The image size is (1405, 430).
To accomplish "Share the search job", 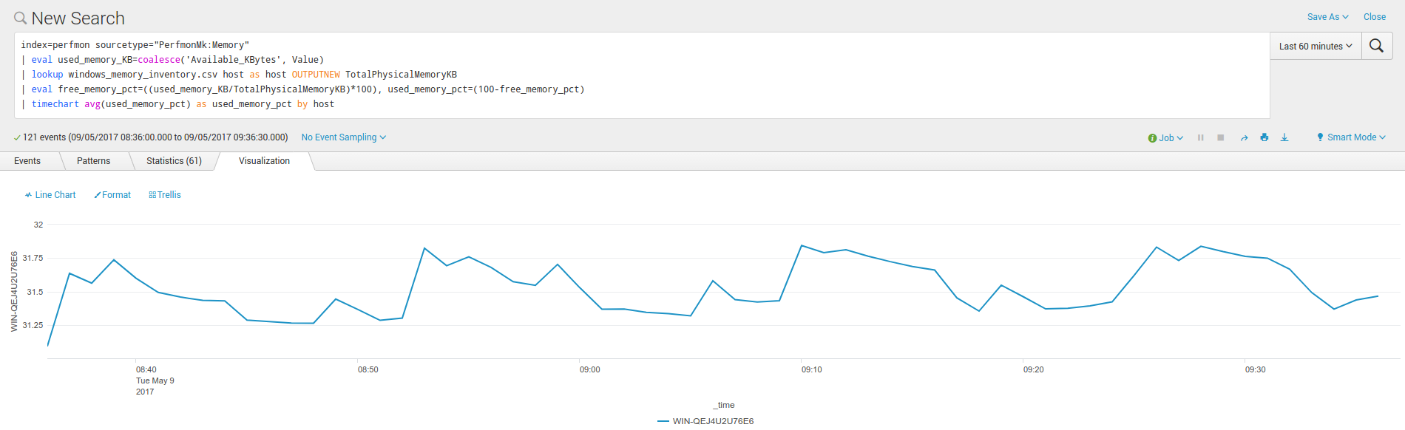I will coord(1244,137).
